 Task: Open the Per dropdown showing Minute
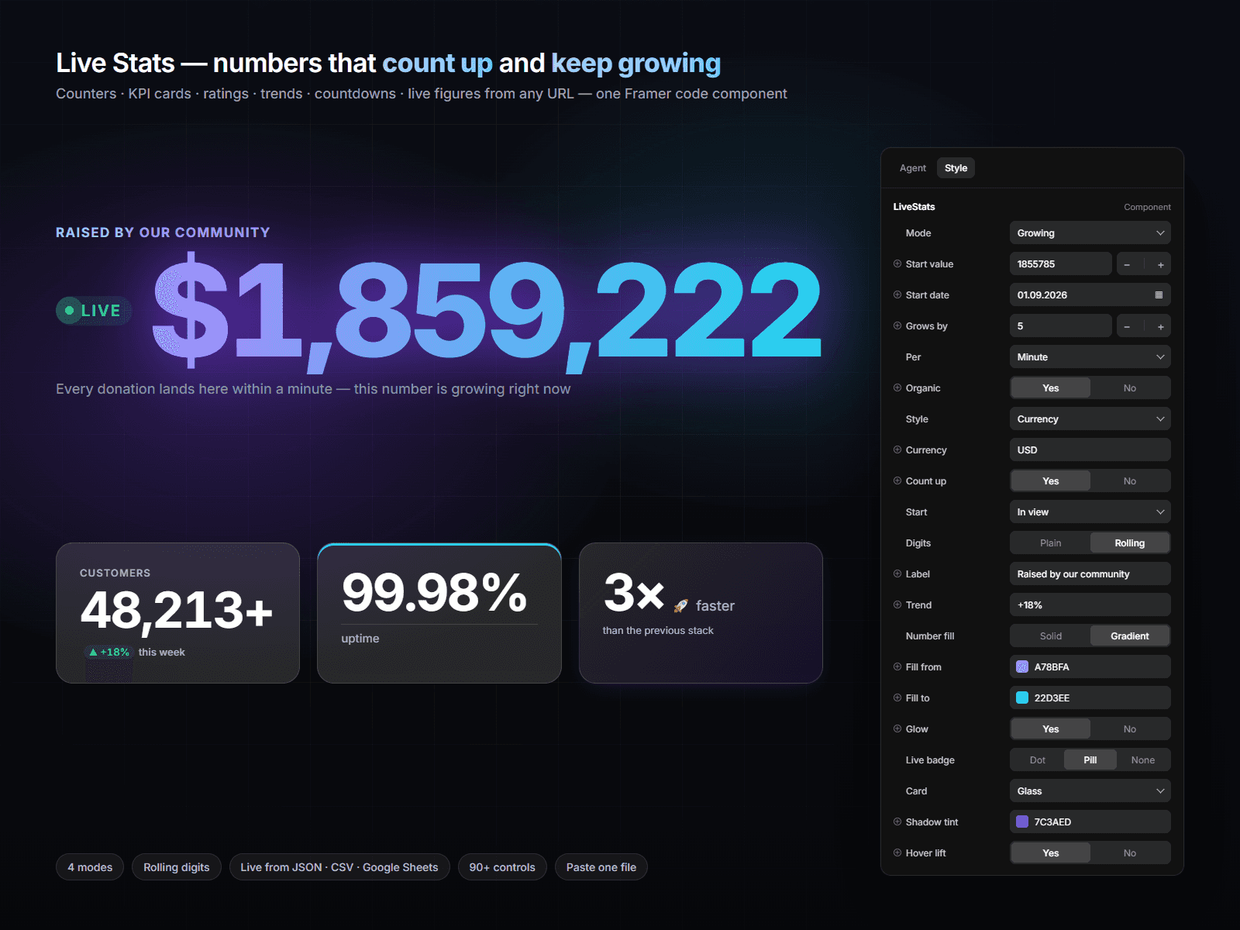pos(1090,357)
